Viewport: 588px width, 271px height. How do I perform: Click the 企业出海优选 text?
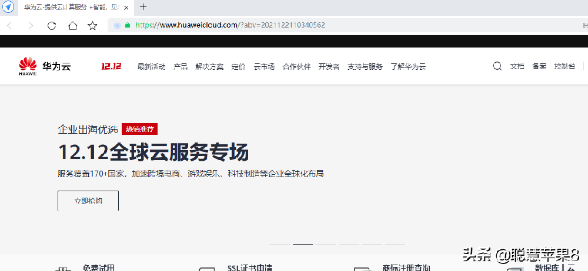tap(88, 130)
